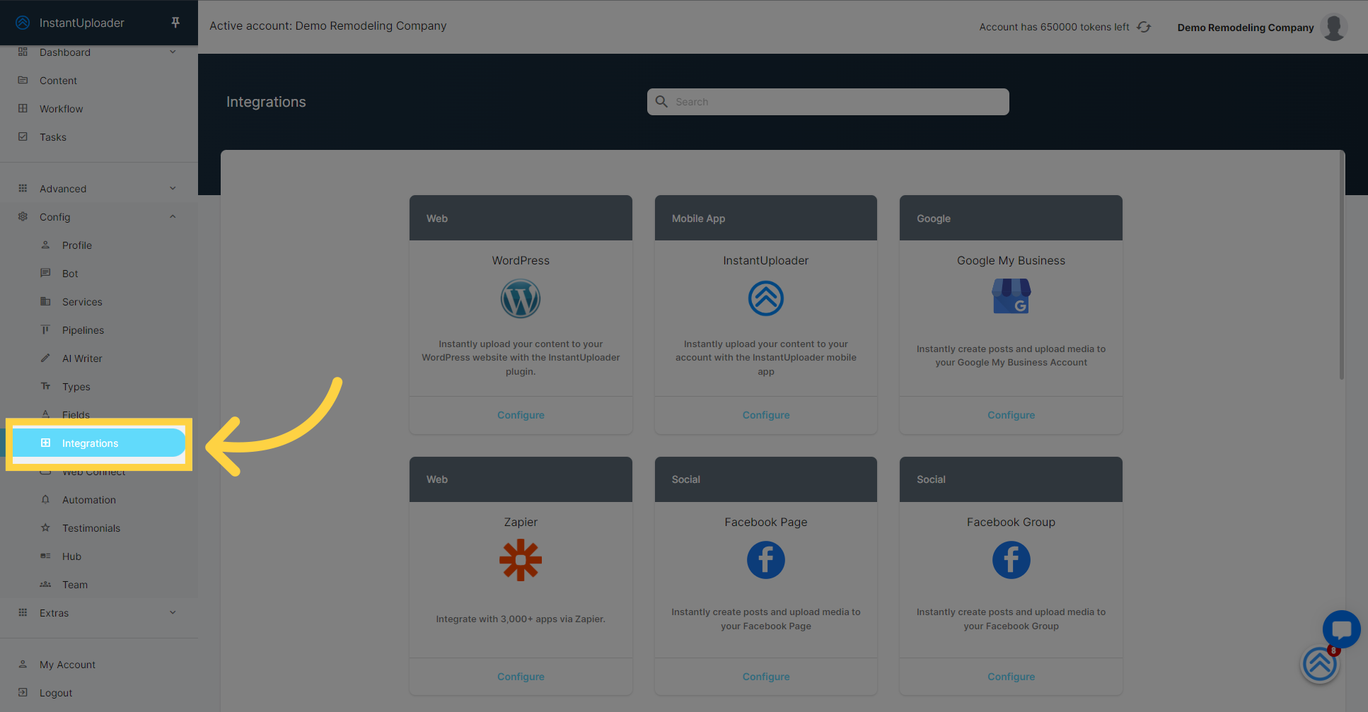Click the Zapier logo icon

point(521,560)
